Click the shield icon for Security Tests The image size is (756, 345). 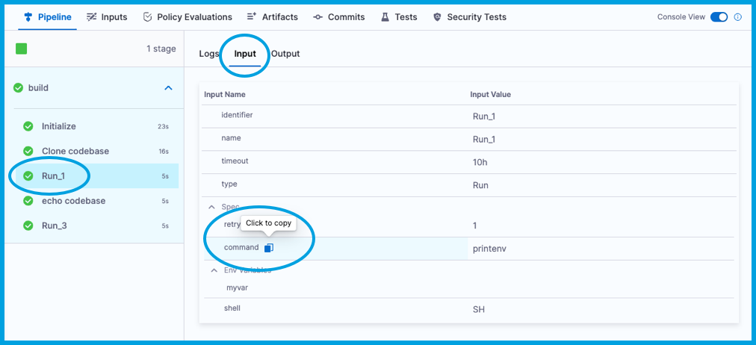[437, 17]
